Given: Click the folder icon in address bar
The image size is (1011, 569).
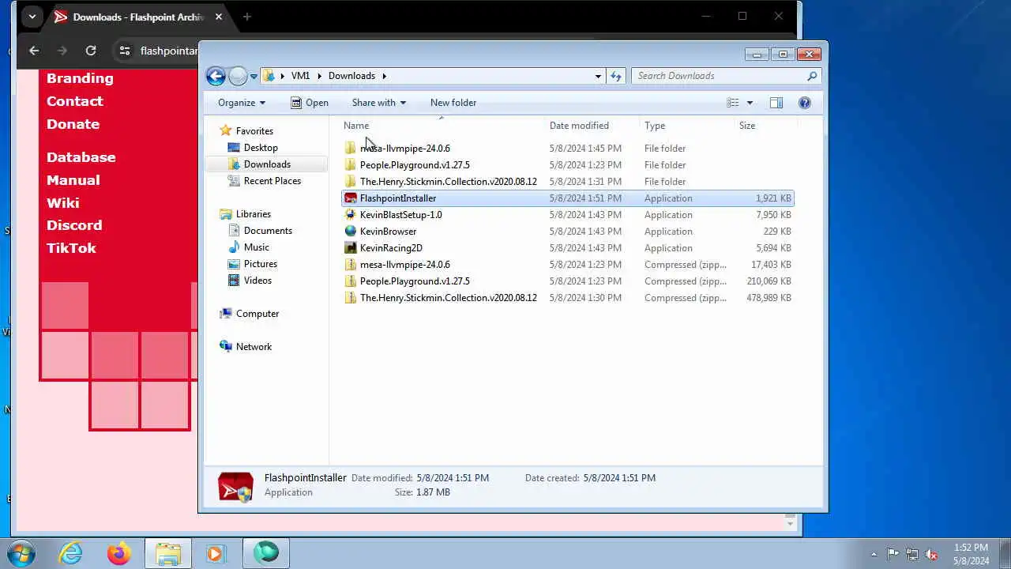Looking at the screenshot, I should pyautogui.click(x=269, y=76).
